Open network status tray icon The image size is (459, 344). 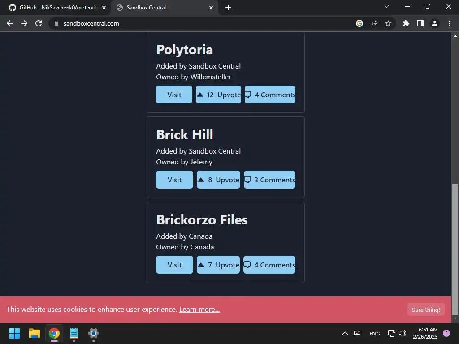point(391,333)
